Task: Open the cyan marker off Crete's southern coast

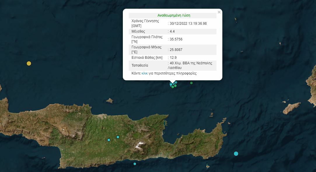Action: (x=135, y=164)
